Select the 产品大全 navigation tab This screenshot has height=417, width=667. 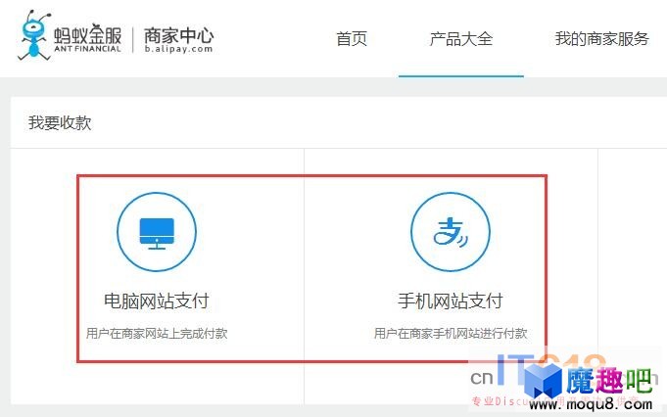(x=461, y=39)
